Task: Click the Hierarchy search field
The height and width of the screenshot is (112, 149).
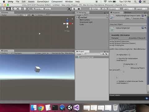Action: click(95, 15)
